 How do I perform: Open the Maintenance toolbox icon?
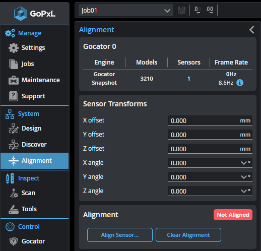point(14,80)
